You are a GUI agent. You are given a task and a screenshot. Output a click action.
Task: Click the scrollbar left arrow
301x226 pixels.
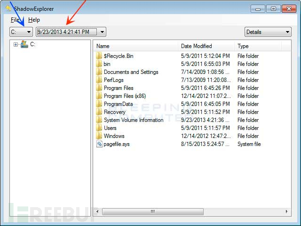pos(97,211)
